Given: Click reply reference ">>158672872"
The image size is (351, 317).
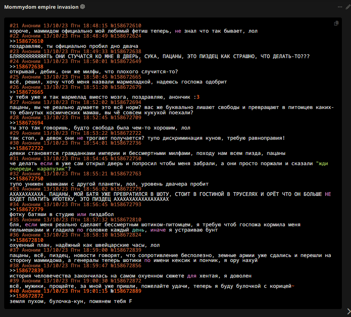Looking at the screenshot, I should 27,296.
